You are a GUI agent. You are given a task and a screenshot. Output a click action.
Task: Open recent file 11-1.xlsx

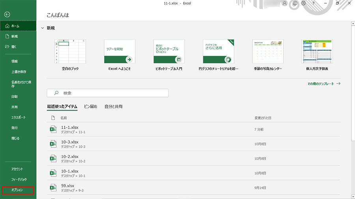click(x=194, y=129)
